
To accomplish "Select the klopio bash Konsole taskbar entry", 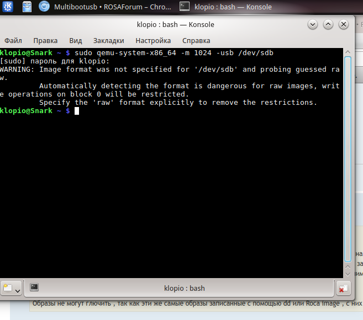I will (x=226, y=7).
